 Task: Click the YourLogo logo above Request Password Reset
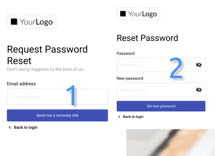pyautogui.click(x=31, y=22)
